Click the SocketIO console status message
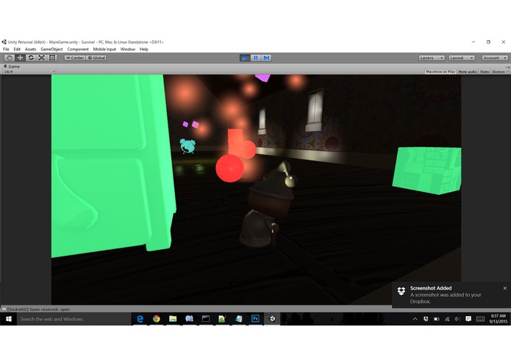Image resolution: width=511 pixels, height=363 pixels. click(x=38, y=309)
